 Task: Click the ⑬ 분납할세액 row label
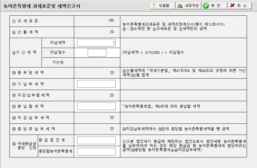pos(28,106)
